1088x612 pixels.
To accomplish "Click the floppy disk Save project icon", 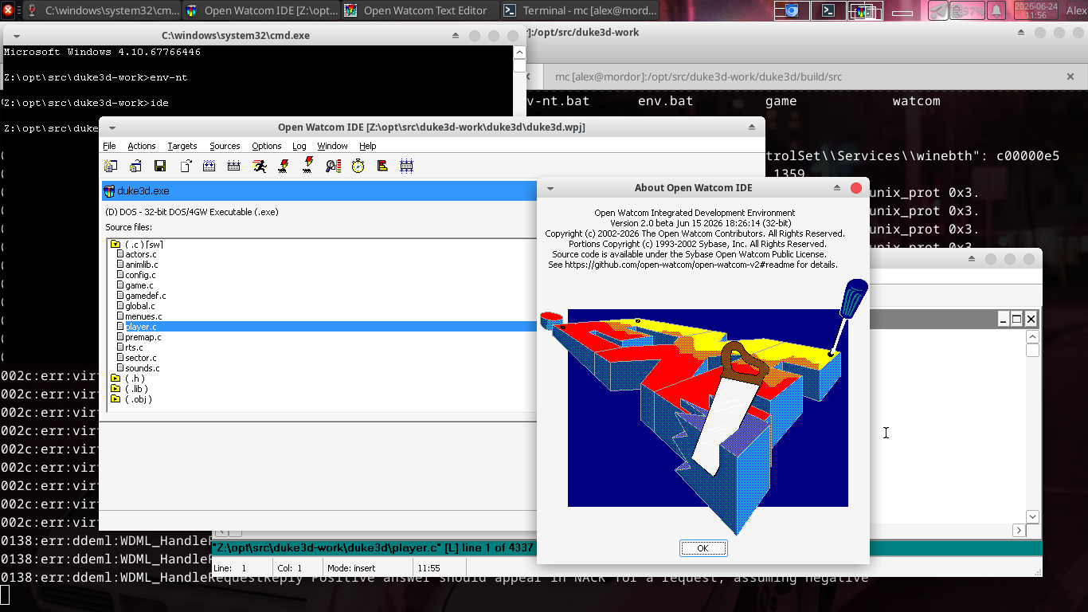I will (x=160, y=166).
